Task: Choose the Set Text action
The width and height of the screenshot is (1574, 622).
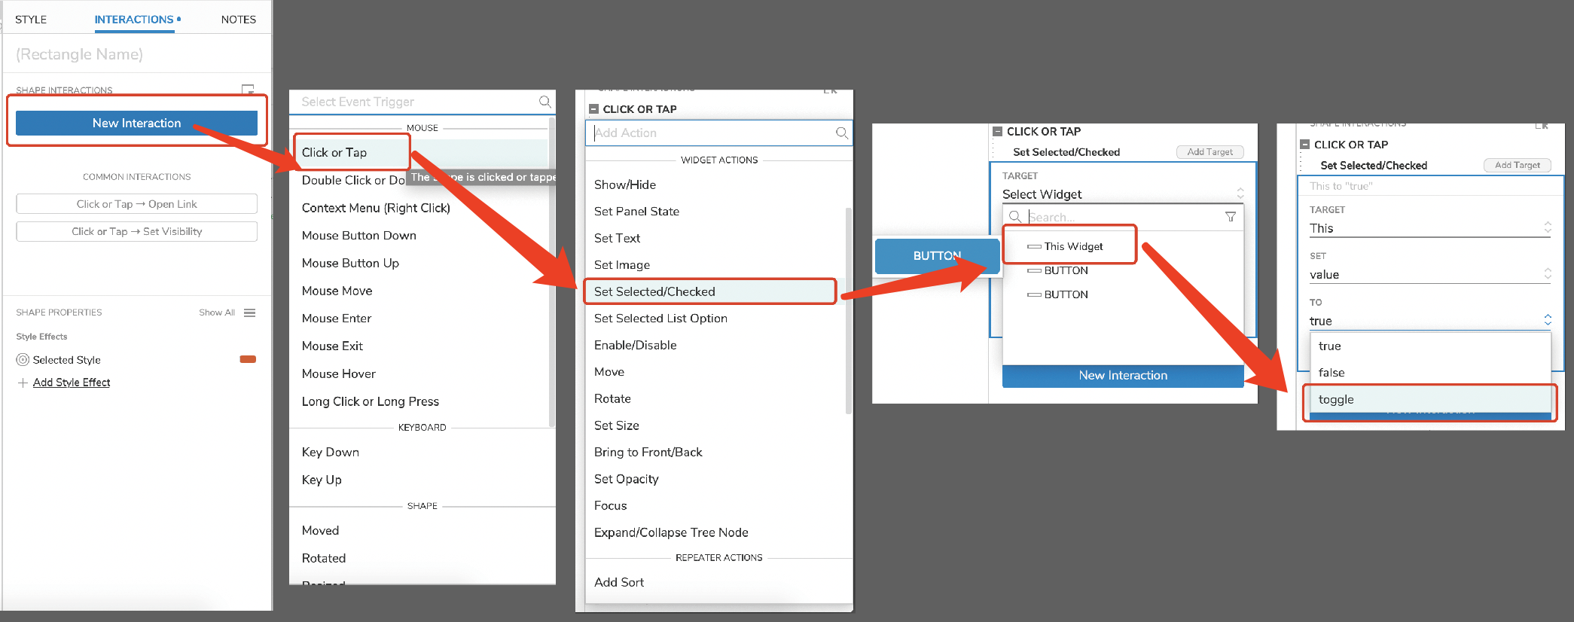Action: pos(617,238)
